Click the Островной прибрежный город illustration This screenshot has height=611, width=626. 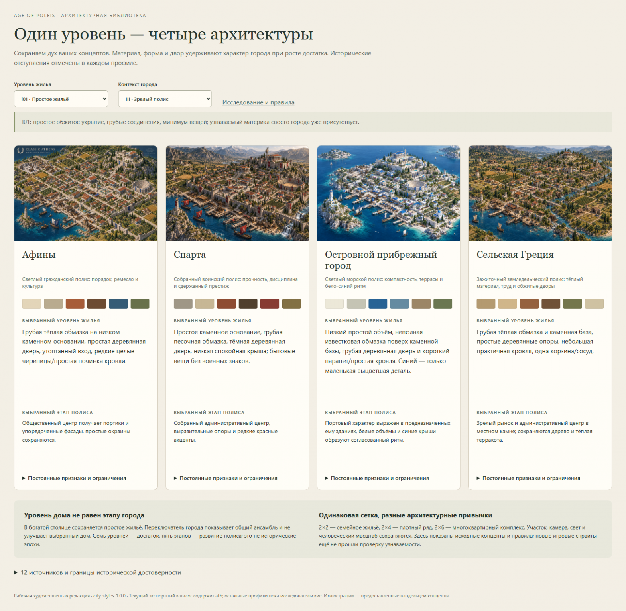point(388,193)
